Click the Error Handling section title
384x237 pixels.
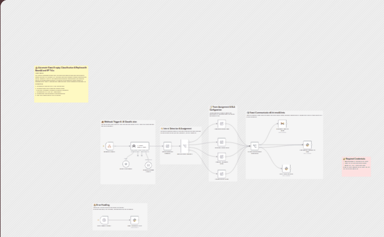coord(101,205)
